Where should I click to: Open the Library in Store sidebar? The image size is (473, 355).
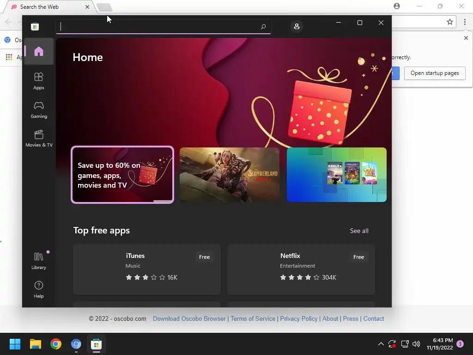(x=39, y=261)
